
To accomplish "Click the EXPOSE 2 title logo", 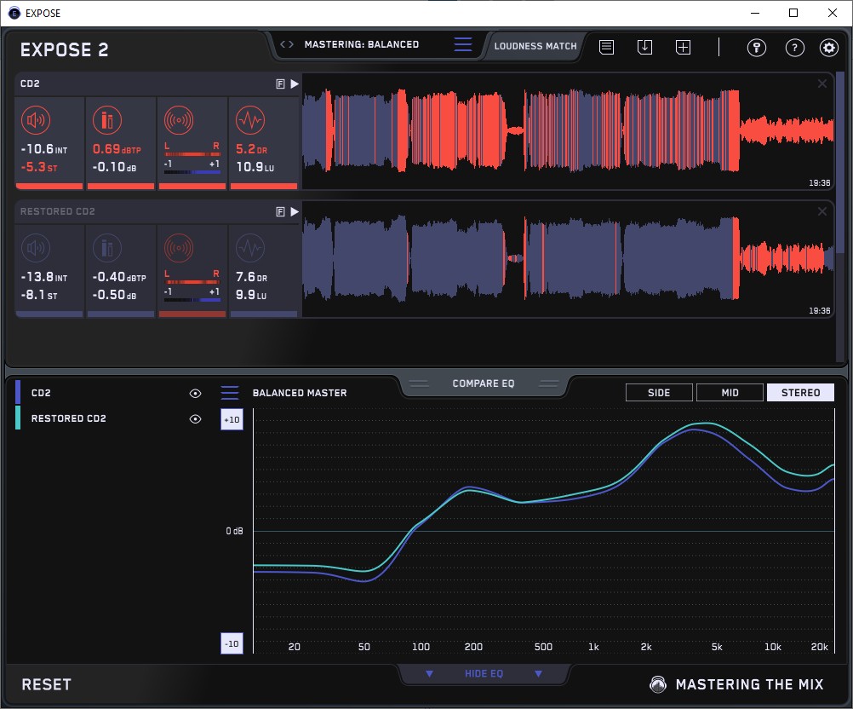I will [x=64, y=49].
